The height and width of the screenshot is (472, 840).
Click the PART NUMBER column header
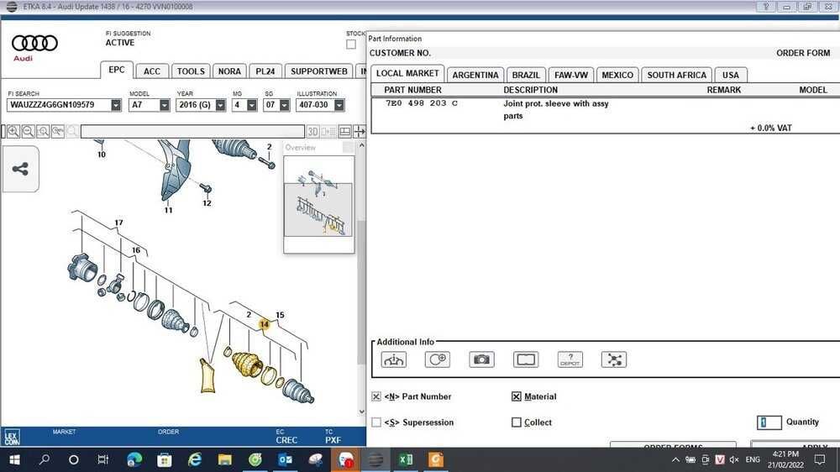coord(412,90)
